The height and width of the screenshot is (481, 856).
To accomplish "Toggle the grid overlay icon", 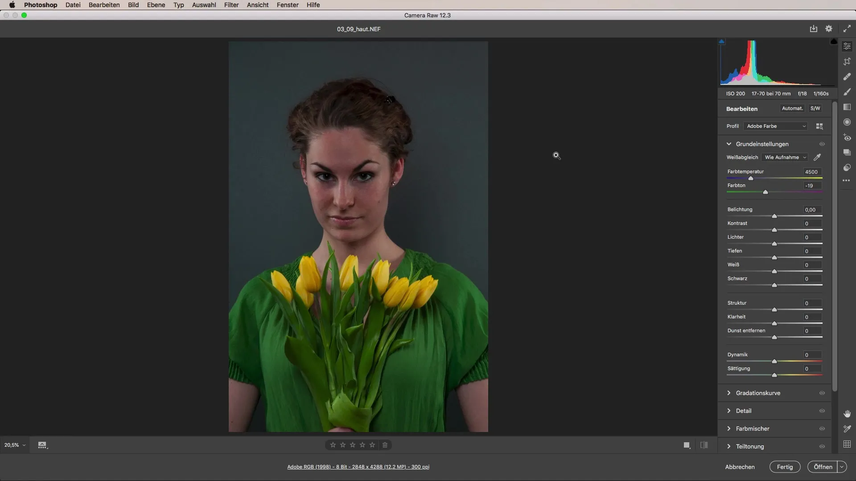I will (847, 444).
